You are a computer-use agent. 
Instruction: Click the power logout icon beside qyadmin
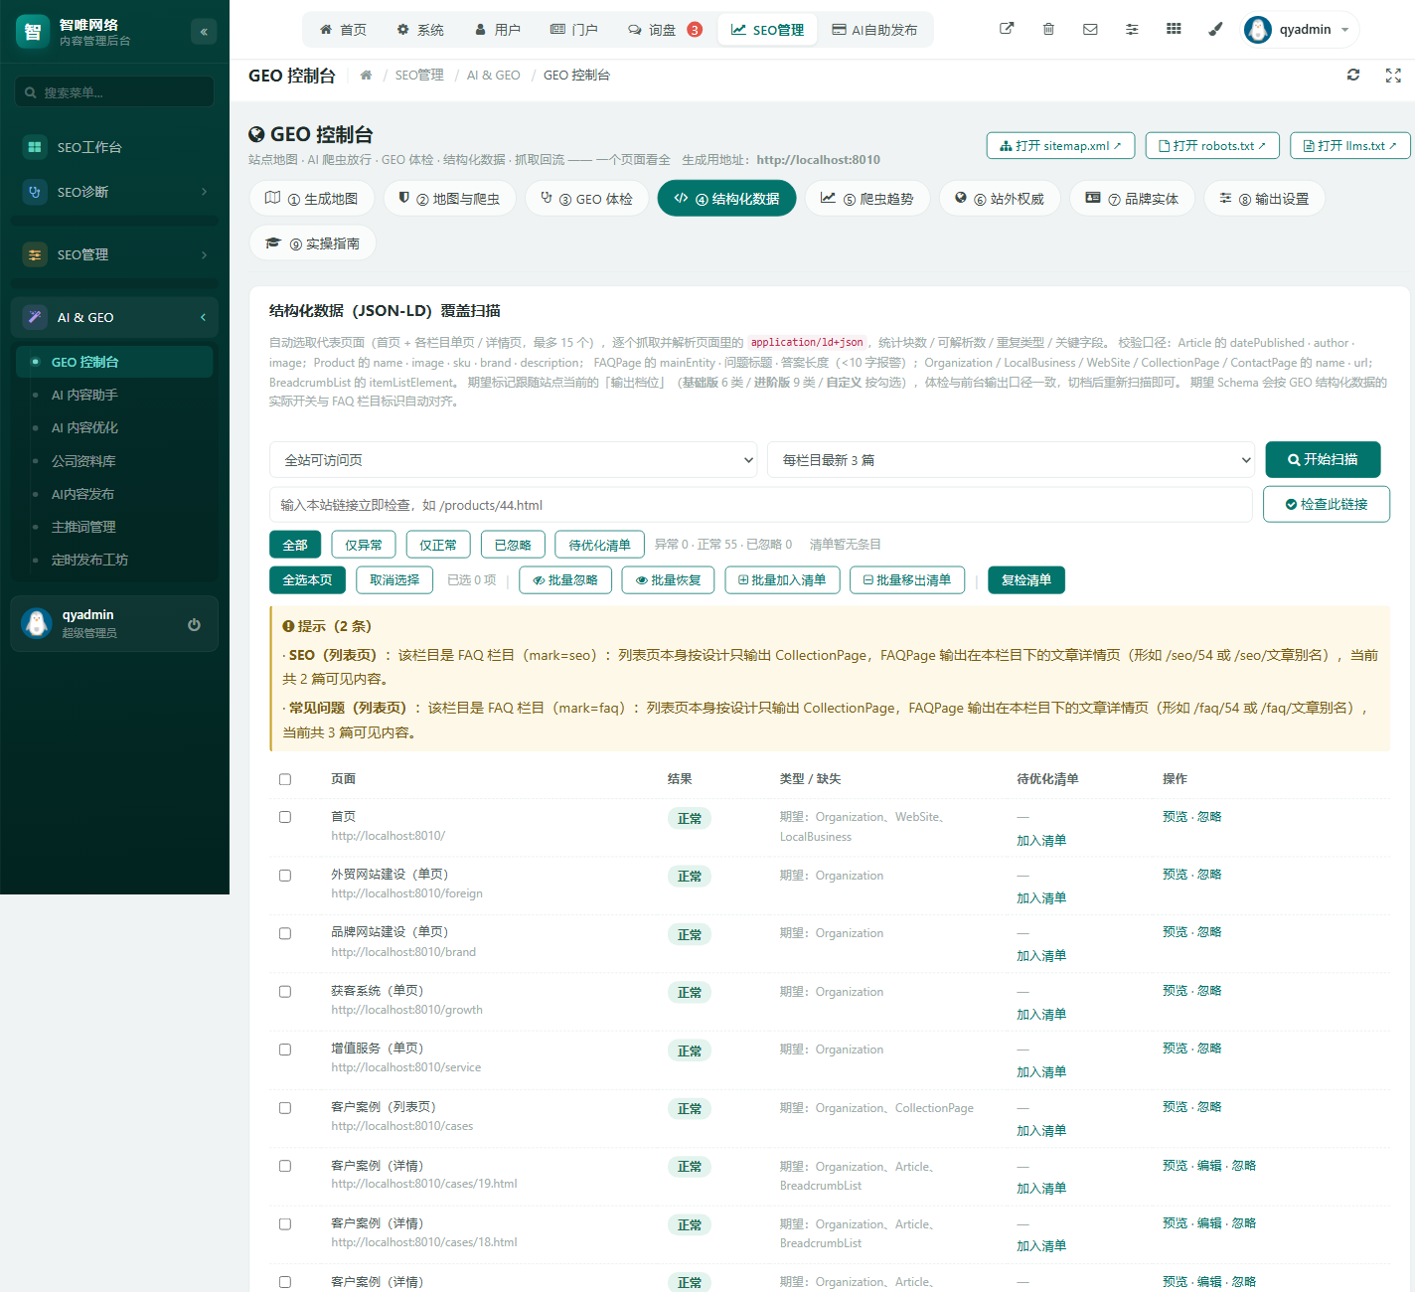tap(194, 624)
